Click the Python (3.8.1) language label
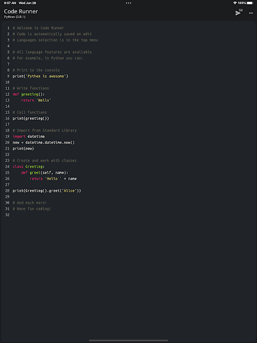The image size is (257, 343). (15, 17)
